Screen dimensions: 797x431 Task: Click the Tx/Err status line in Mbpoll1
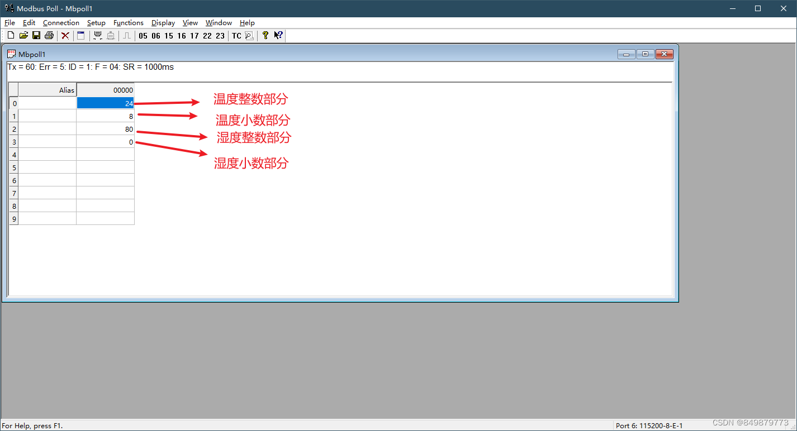tap(91, 67)
